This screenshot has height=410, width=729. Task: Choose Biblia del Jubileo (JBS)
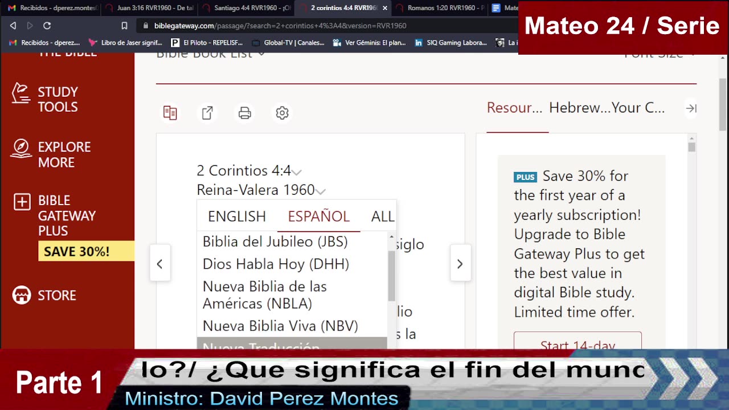275,241
